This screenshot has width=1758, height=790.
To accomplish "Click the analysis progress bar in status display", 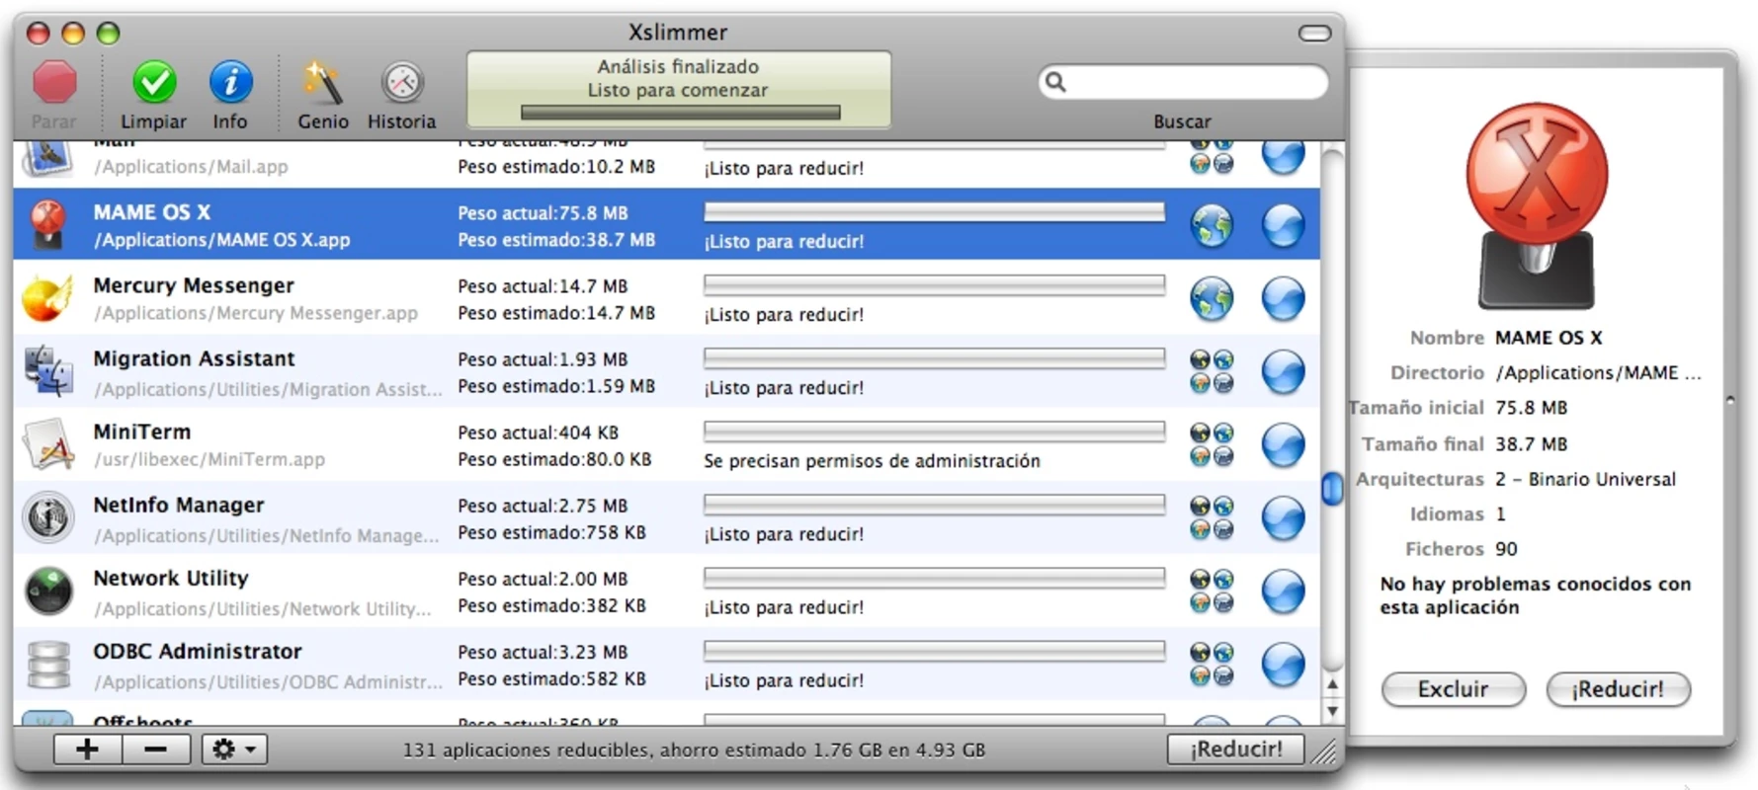I will click(680, 113).
